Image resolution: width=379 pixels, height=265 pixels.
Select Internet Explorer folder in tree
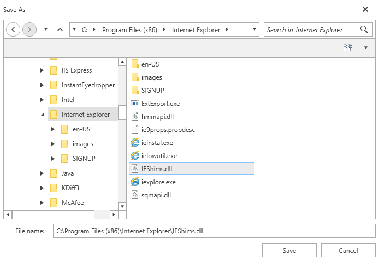83,114
